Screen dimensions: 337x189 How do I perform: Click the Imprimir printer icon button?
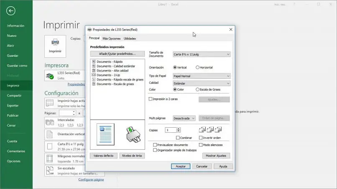click(x=55, y=46)
